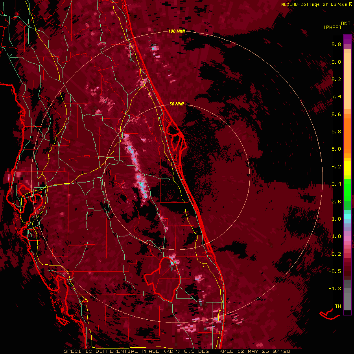
Task: Click the 9.8 value on color scale
Action: point(336,44)
